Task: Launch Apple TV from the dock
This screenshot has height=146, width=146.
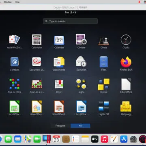Action: [x=95, y=139]
